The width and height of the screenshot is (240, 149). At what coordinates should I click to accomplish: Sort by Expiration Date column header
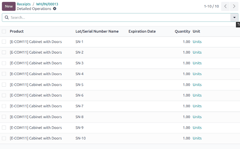[142, 31]
